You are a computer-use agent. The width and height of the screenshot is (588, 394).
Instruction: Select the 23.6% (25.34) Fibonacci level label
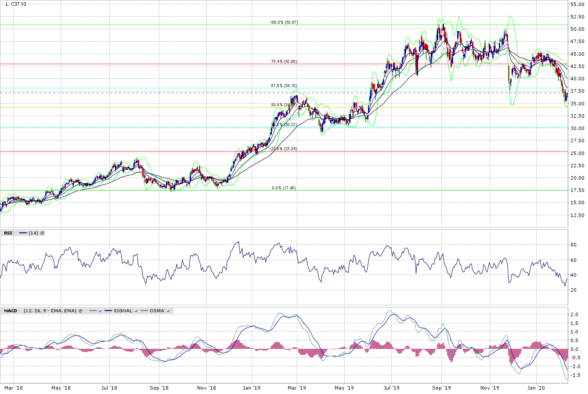click(284, 149)
